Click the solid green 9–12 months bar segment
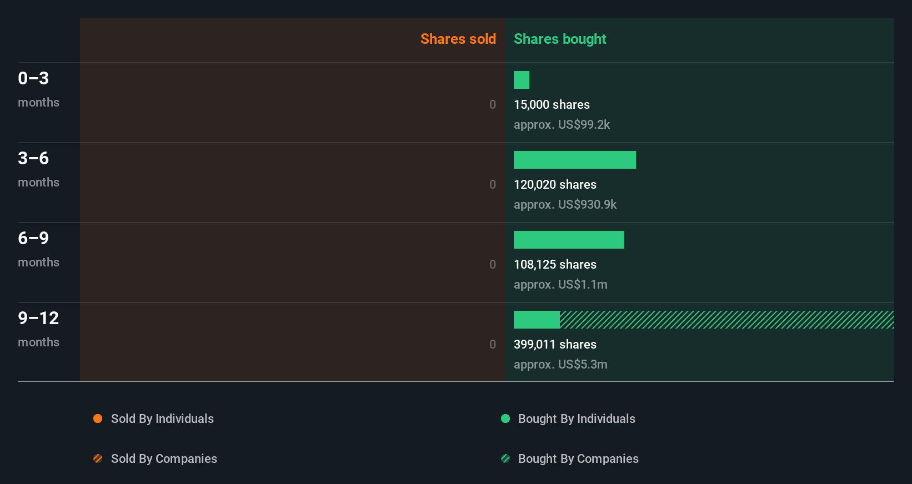The width and height of the screenshot is (912, 484). (x=537, y=320)
